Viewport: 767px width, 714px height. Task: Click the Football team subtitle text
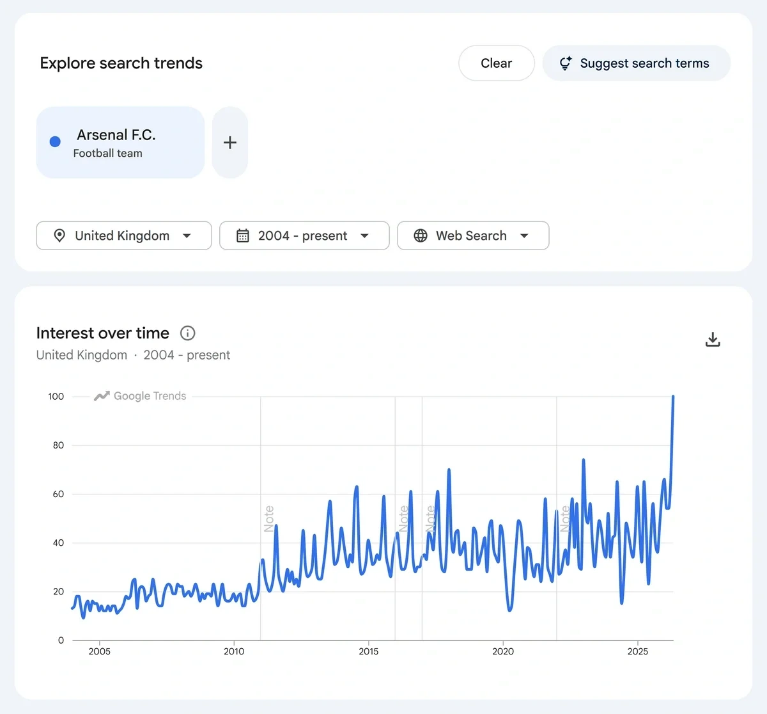click(x=108, y=154)
